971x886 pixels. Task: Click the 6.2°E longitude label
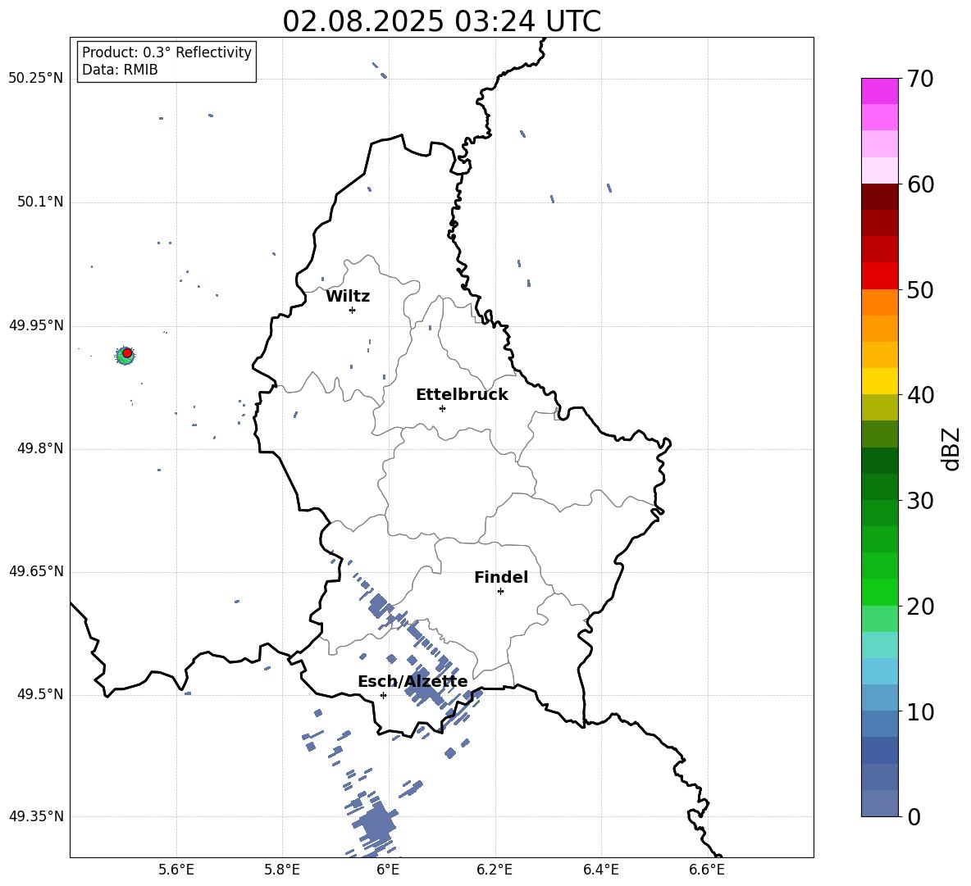pyautogui.click(x=495, y=870)
